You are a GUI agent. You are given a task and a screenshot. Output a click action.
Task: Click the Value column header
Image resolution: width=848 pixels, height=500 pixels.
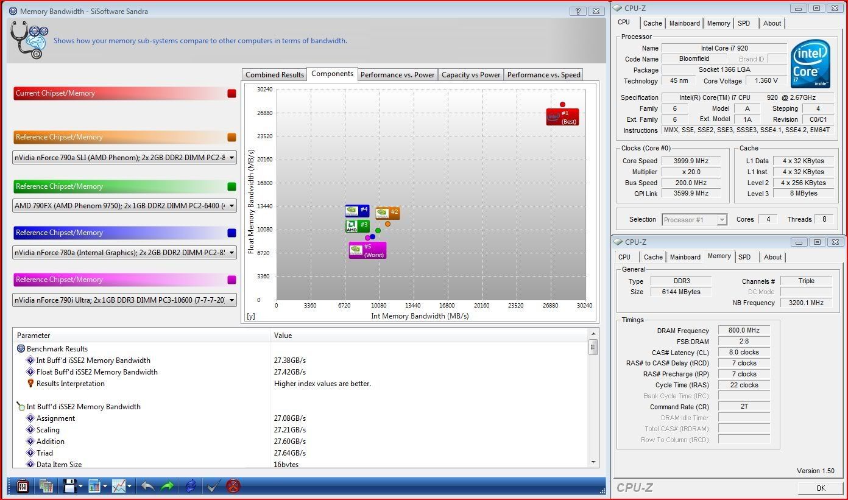(428, 336)
